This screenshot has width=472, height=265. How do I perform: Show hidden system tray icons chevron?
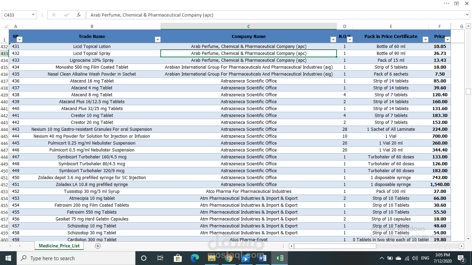point(382,258)
